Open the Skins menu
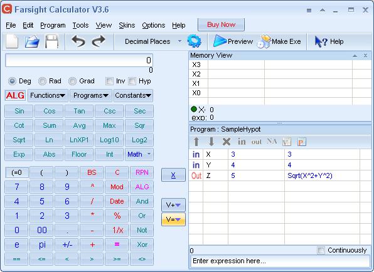Image resolution: width=374 pixels, height=272 pixels. coord(127,25)
